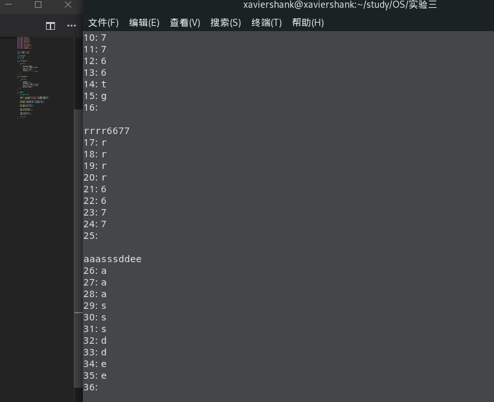Screen dimensions: 494x402
Task: Click output line 22: 6
Action: (95, 201)
